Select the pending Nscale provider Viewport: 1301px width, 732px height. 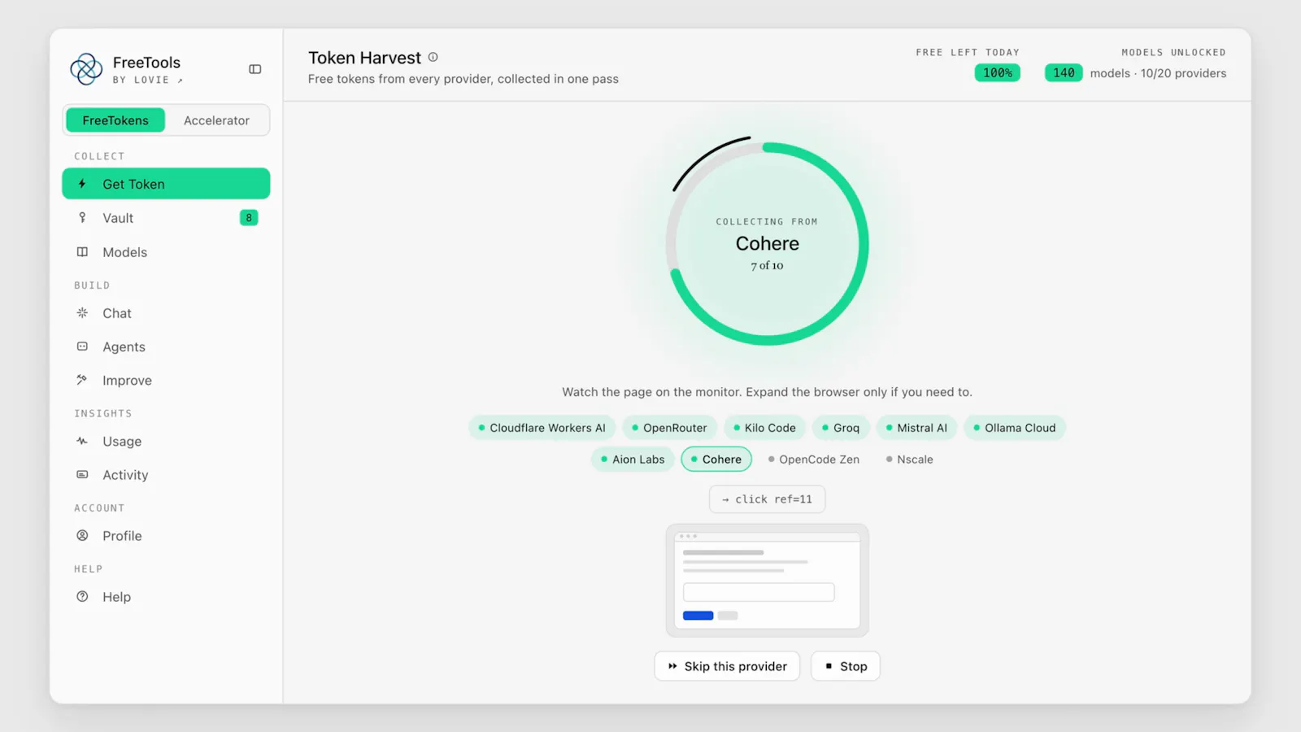pyautogui.click(x=910, y=460)
